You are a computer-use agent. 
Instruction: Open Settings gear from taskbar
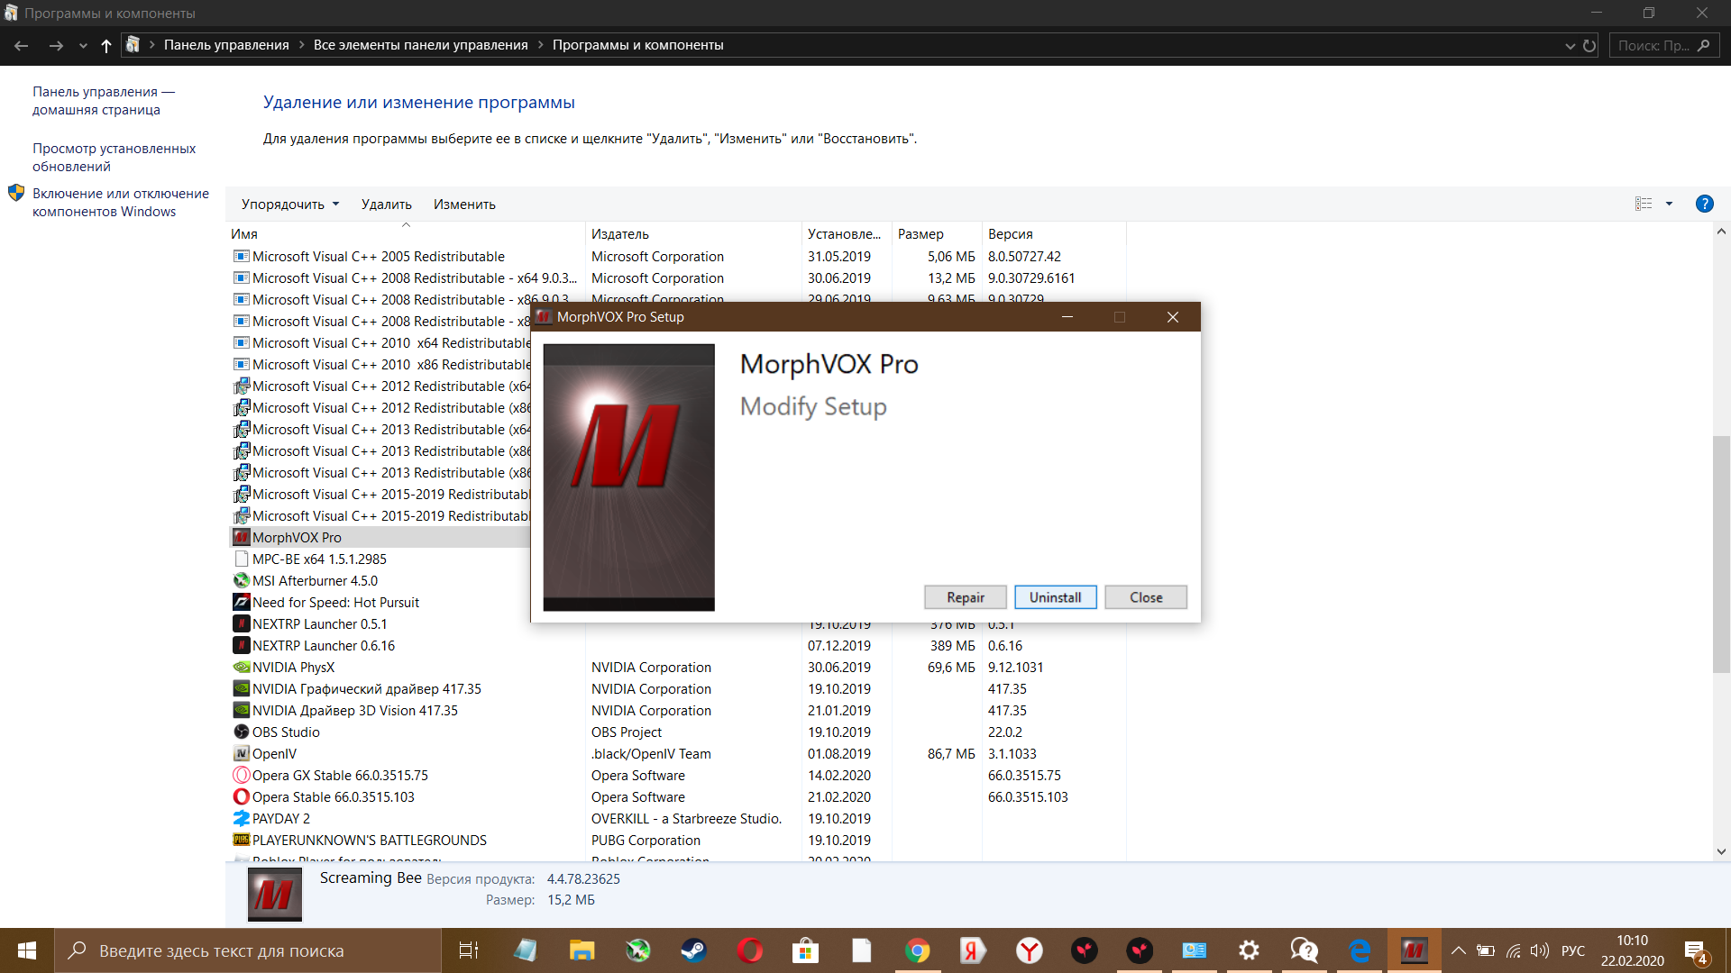coord(1249,950)
